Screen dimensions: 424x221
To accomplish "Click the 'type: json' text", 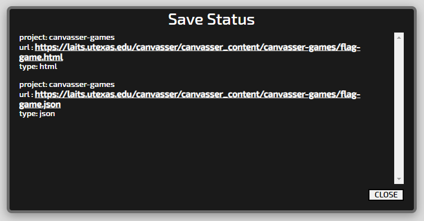I will [x=37, y=114].
